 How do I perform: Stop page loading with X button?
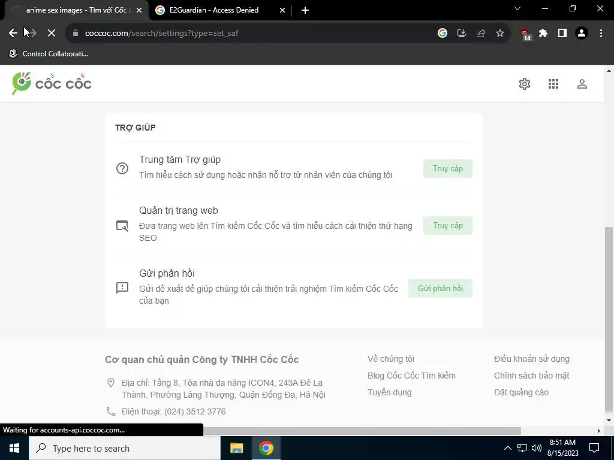coord(52,34)
